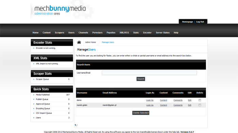The height and width of the screenshot is (133, 238).
Task: Focus the Username/Email search field
Action: click(x=149, y=73)
